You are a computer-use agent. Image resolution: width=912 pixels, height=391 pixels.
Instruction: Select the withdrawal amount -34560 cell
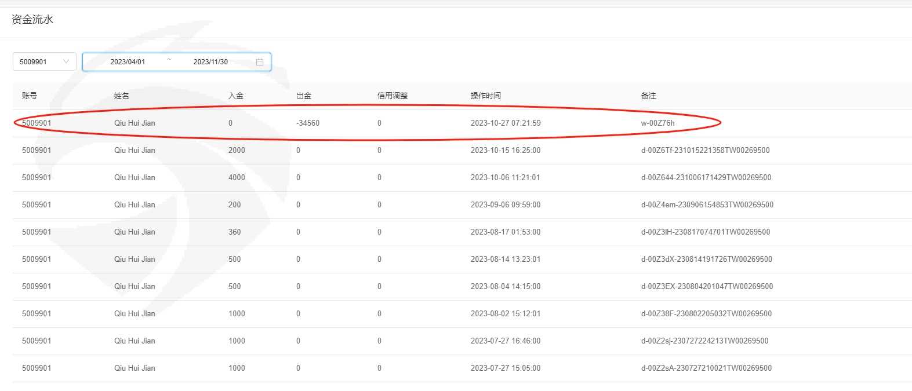pos(308,123)
